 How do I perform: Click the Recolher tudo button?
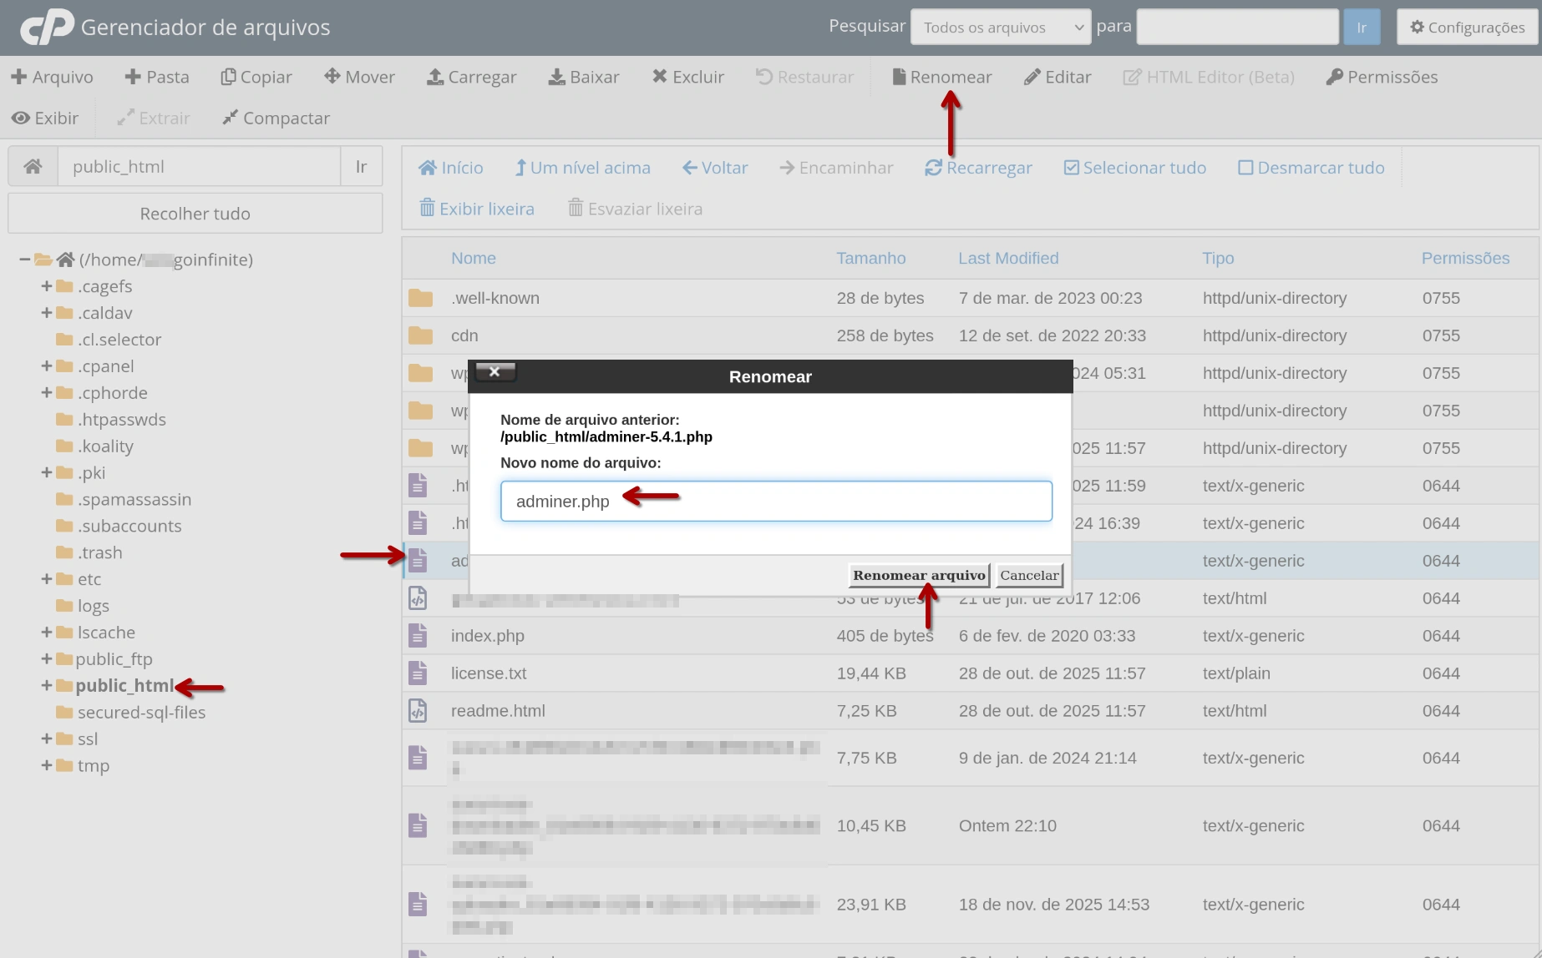pos(195,213)
